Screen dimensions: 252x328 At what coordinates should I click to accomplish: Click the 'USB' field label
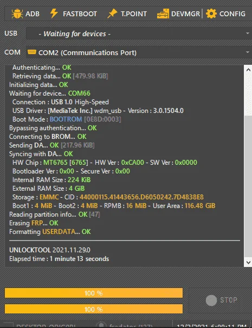click(x=11, y=34)
